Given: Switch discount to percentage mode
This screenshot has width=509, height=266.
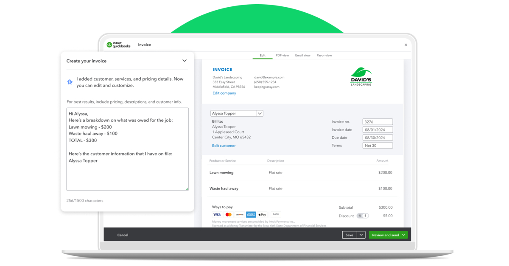Looking at the screenshot, I should (360, 216).
